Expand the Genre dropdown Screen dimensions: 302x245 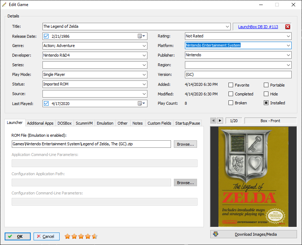[144, 46]
